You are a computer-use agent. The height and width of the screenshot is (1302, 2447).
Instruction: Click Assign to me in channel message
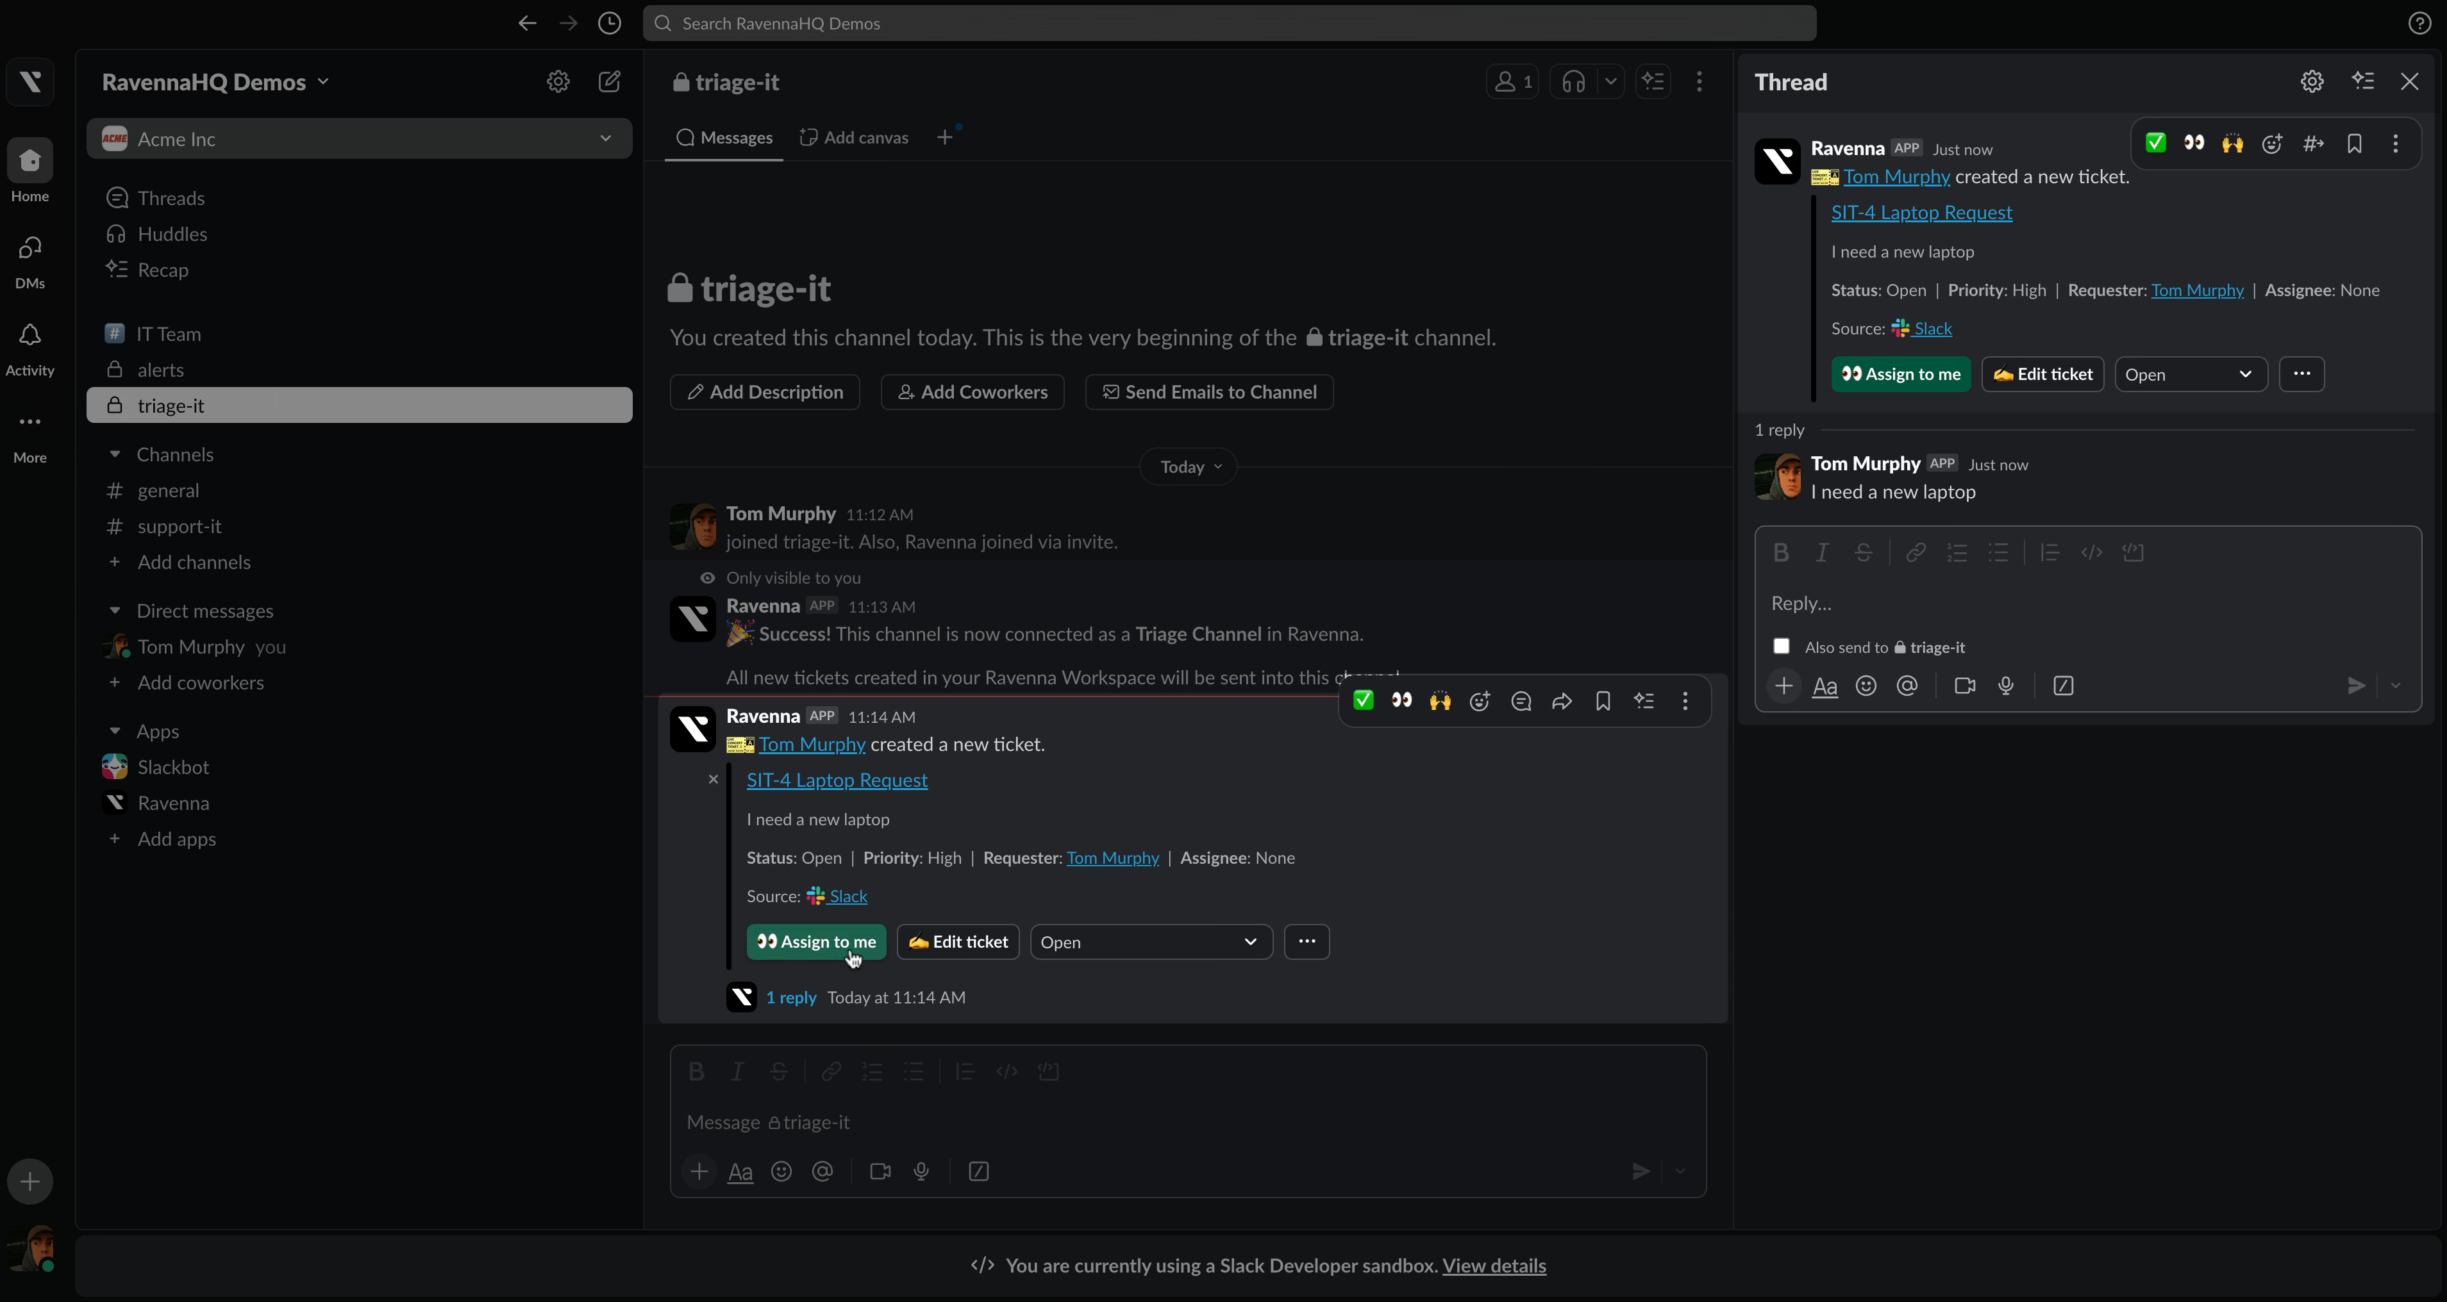click(816, 942)
